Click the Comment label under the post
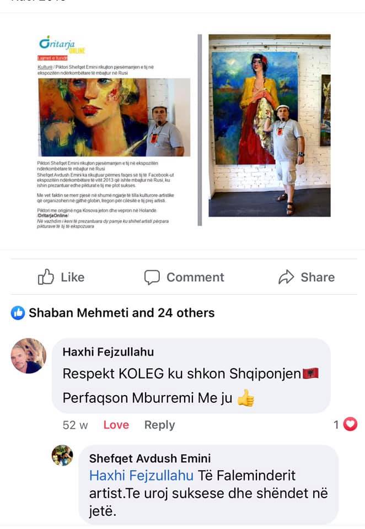Screen dimensions: 365x529 tap(195, 277)
